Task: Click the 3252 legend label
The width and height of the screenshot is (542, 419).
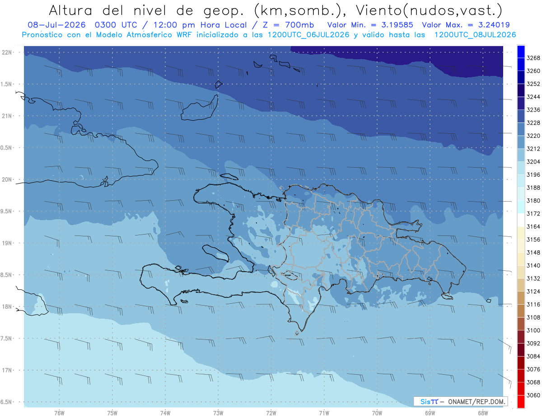Action: click(533, 84)
